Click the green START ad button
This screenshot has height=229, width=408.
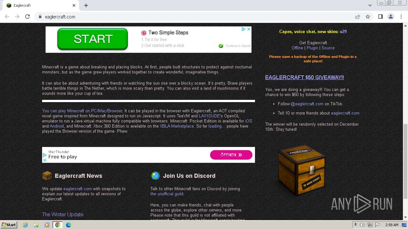click(x=93, y=39)
